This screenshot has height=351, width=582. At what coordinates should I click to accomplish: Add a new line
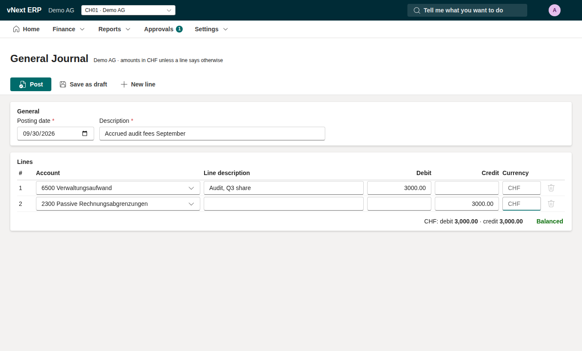(138, 84)
